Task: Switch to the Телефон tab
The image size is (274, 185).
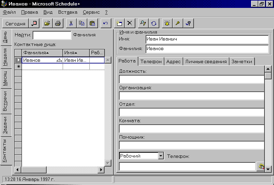Action: coord(151,61)
